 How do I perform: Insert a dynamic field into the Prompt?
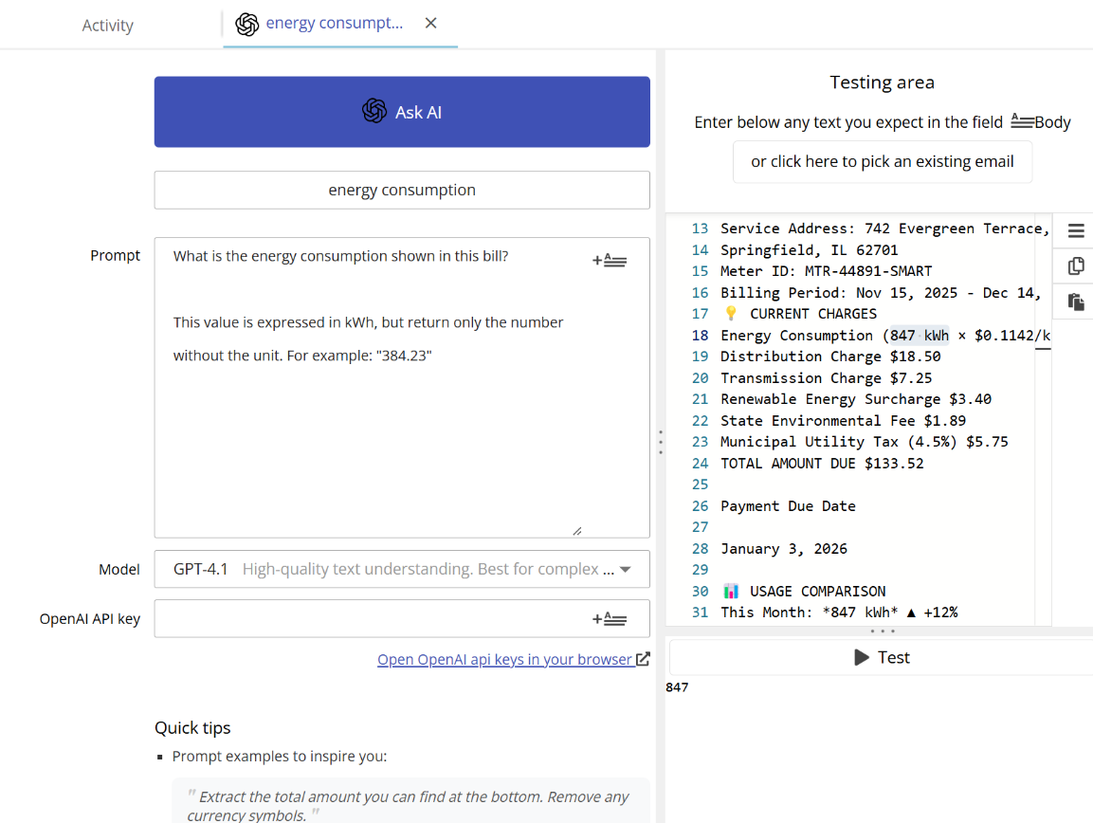pos(610,259)
